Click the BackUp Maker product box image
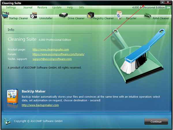The image size is (173, 130). point(13,98)
